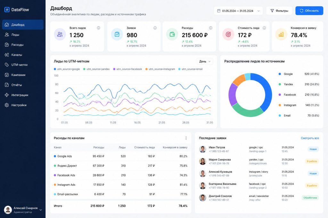Open the Смотреть все link

[310, 138]
